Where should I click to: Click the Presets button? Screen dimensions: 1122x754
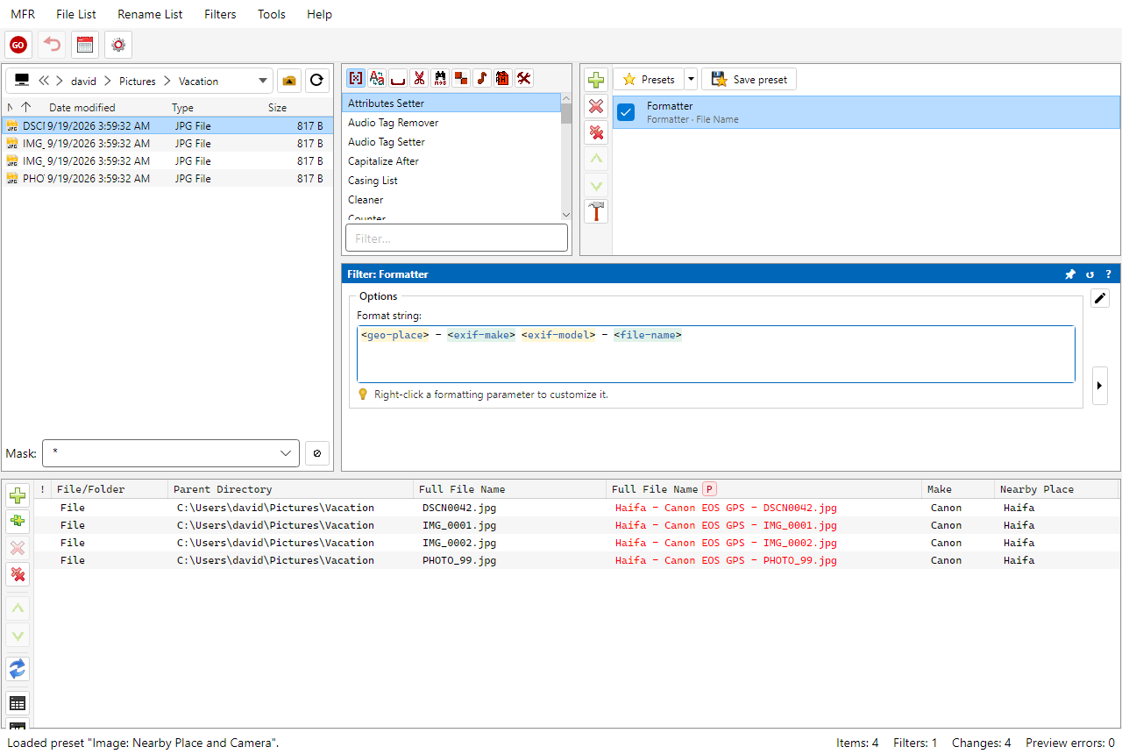(649, 80)
